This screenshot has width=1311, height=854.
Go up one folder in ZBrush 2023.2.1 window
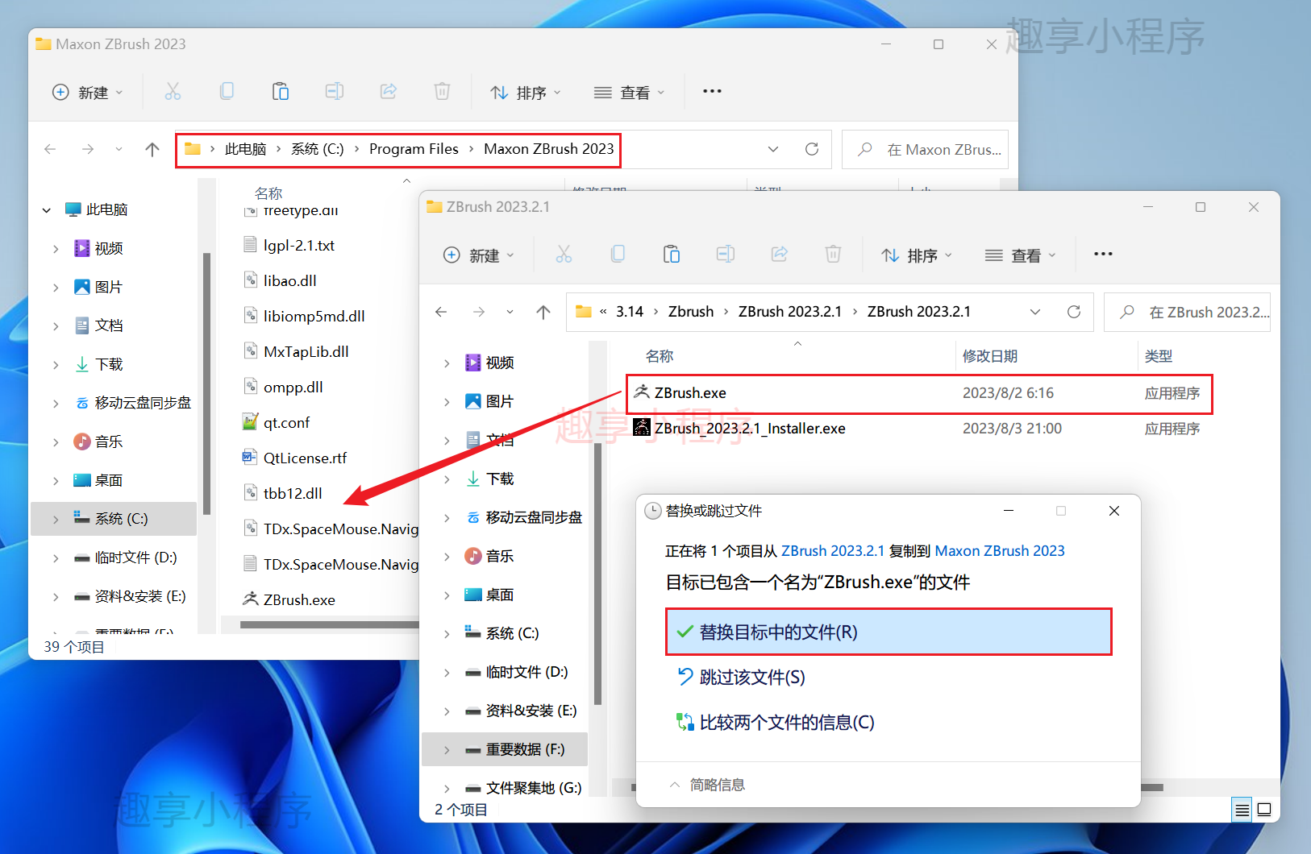coord(543,312)
